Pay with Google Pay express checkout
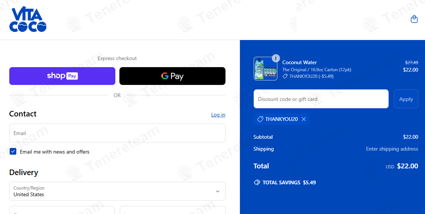 coord(172,76)
